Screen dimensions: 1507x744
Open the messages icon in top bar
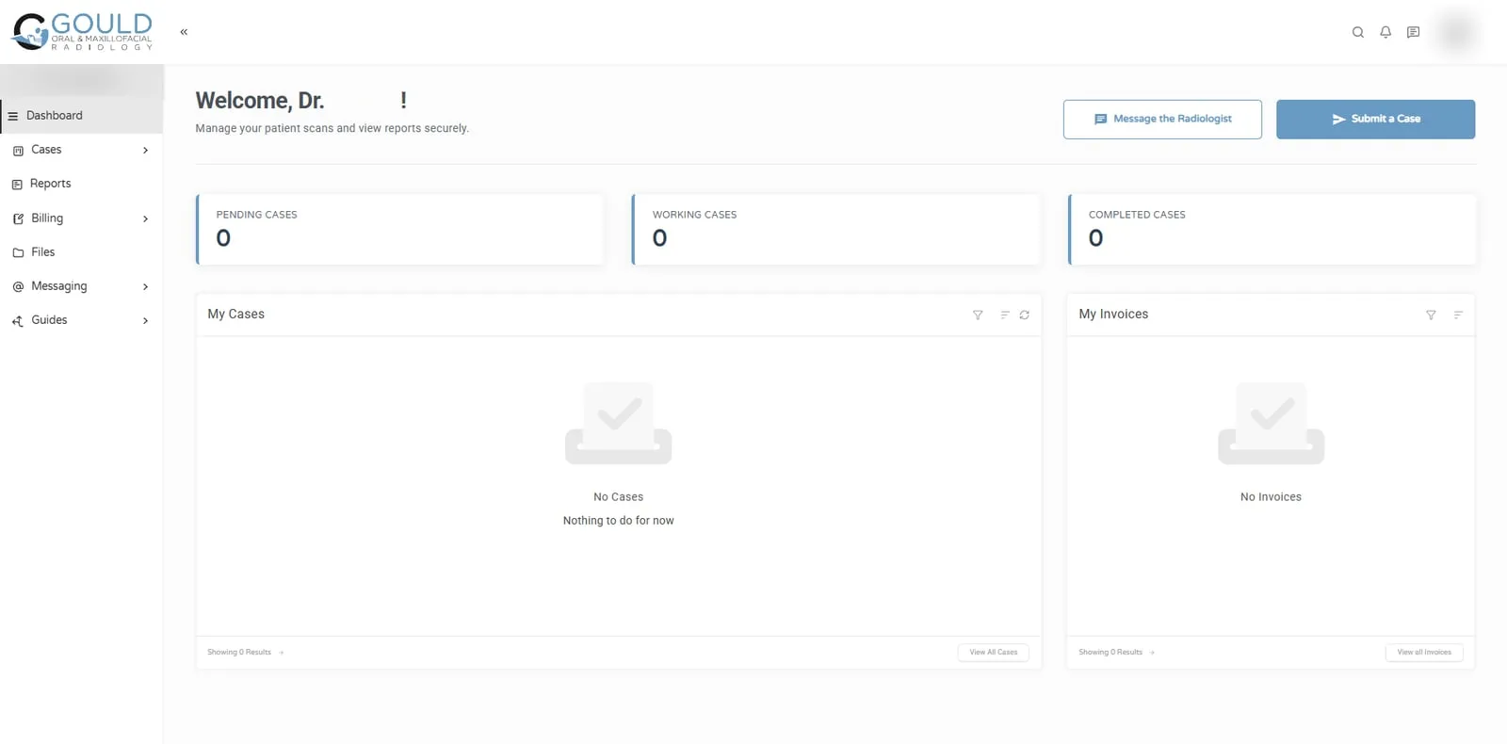click(x=1414, y=32)
